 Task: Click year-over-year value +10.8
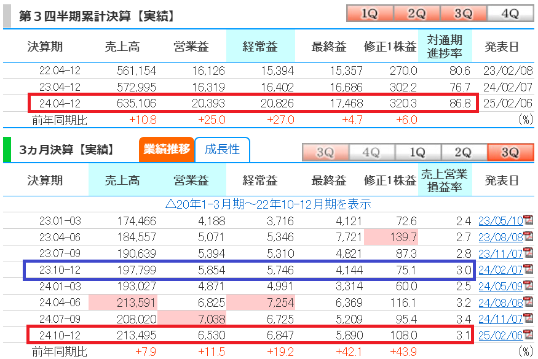(143, 120)
